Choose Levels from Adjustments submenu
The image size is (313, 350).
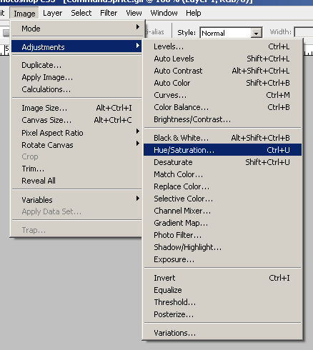click(222, 46)
